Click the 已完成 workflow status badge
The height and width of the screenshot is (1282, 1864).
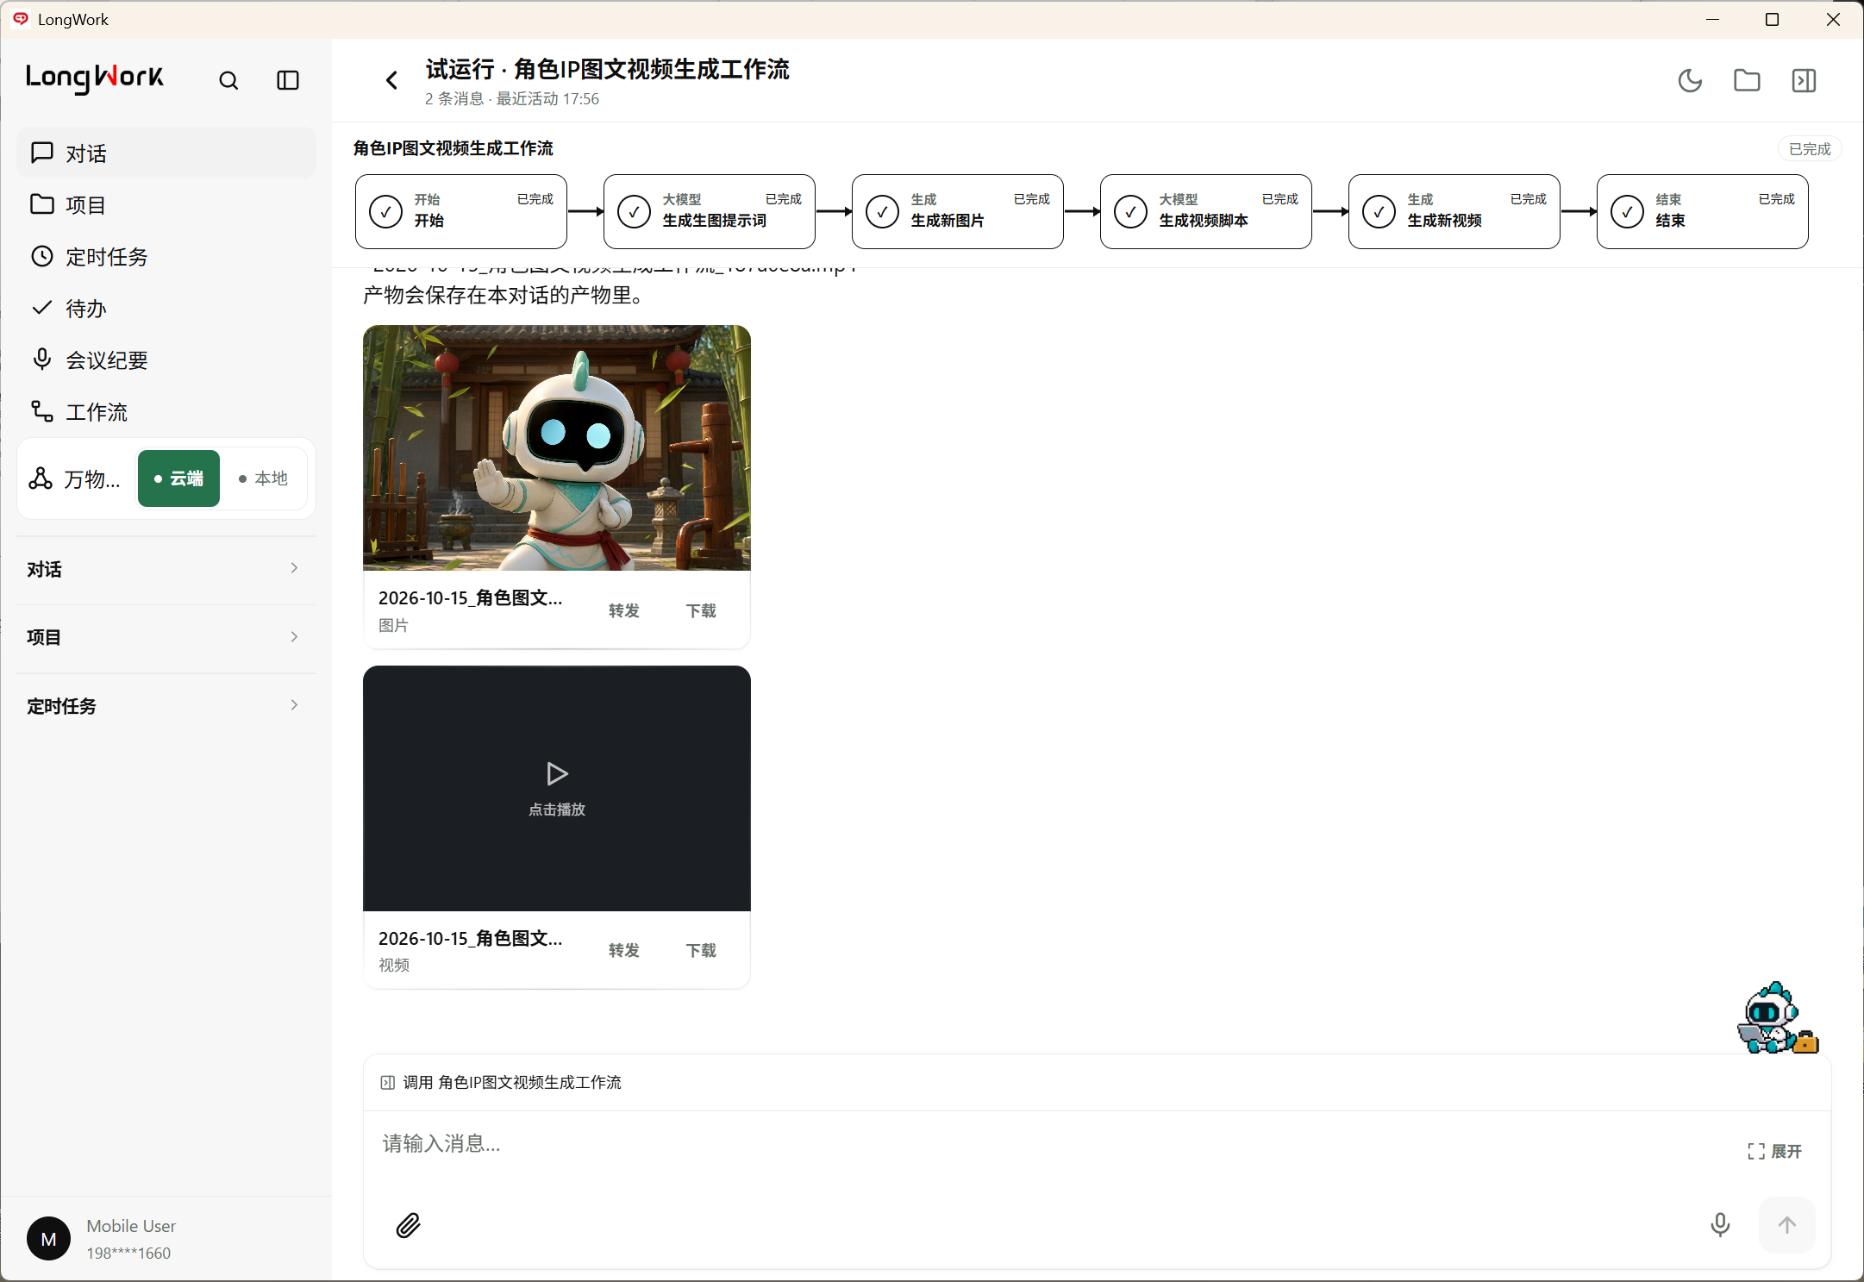tap(1810, 149)
